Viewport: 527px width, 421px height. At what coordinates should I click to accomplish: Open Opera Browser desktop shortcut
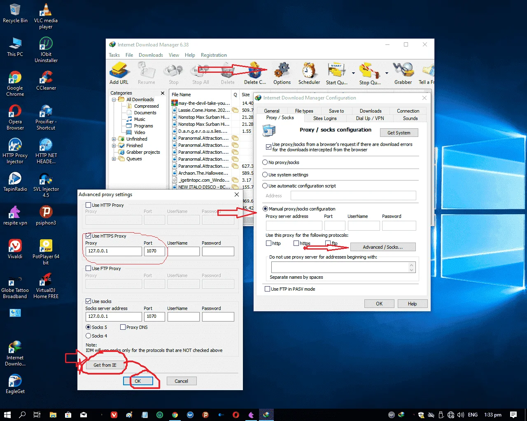[x=15, y=117]
